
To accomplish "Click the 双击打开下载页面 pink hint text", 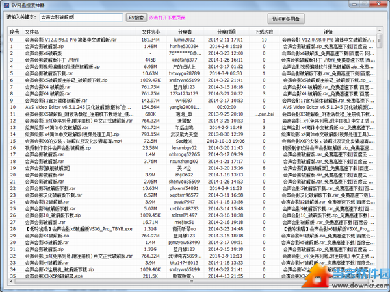I will [x=167, y=18].
